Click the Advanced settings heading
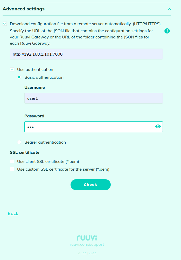181x260 pixels. pos(24,9)
